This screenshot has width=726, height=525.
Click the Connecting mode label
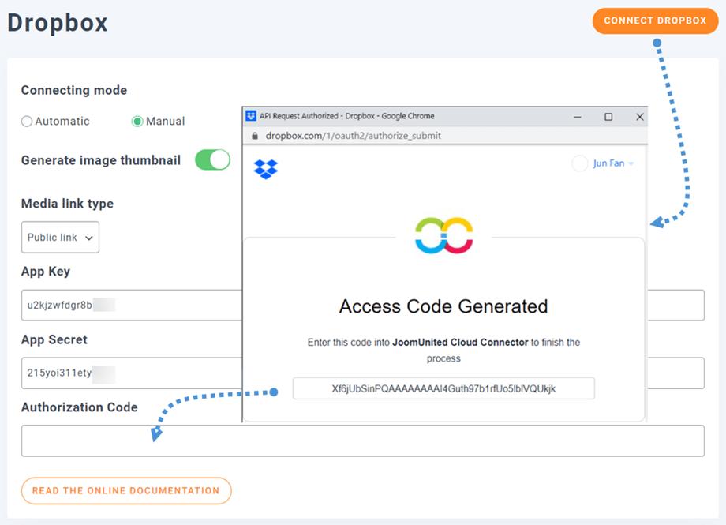pyautogui.click(x=74, y=90)
